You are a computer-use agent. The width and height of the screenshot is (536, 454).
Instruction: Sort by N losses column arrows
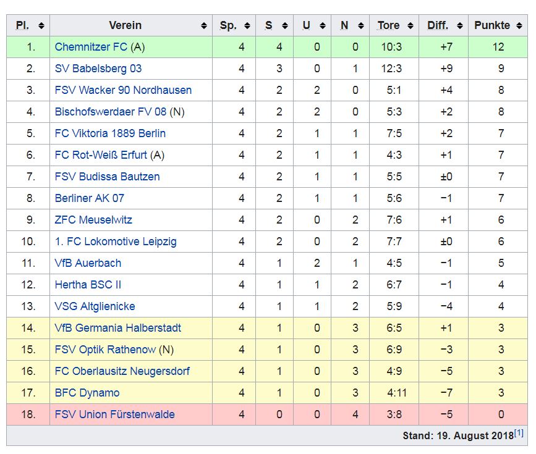[x=360, y=26]
